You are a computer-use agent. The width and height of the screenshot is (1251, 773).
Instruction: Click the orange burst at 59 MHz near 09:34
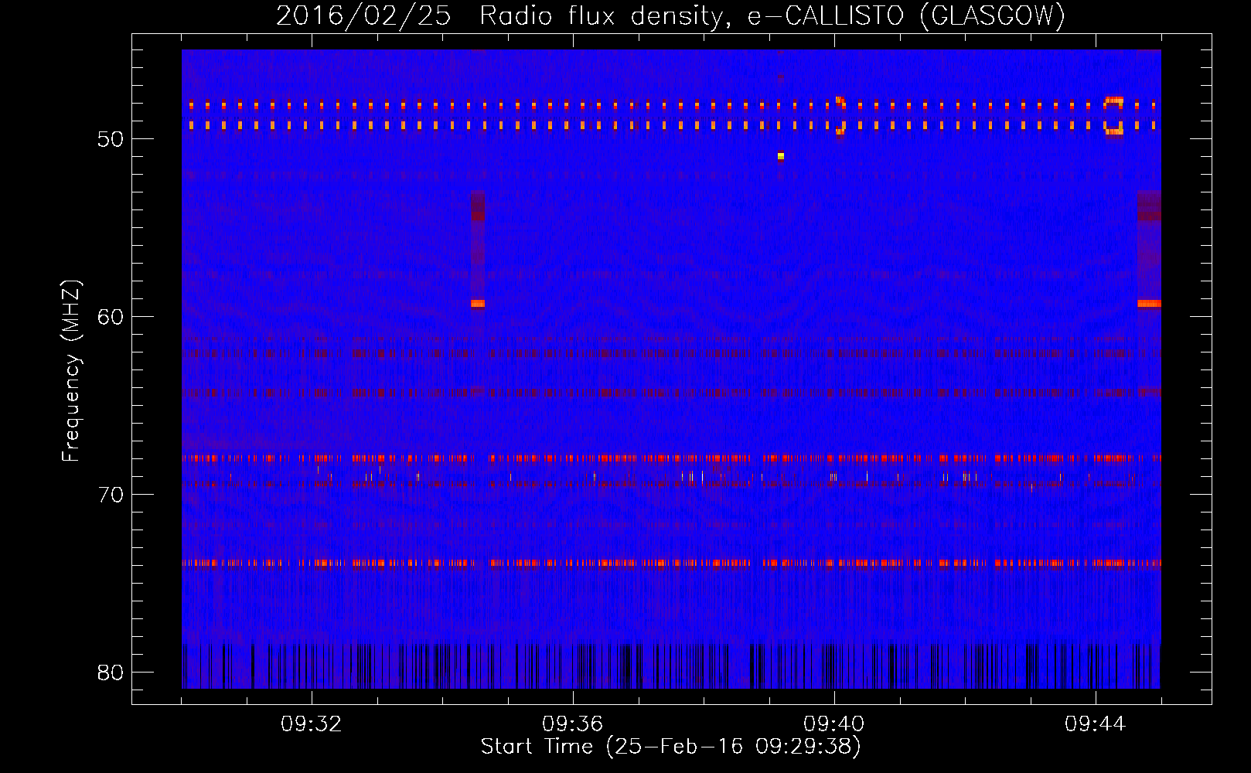[x=478, y=304]
